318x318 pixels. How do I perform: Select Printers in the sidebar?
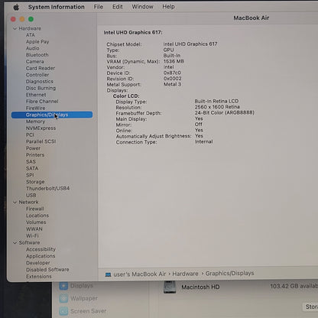pyautogui.click(x=35, y=155)
